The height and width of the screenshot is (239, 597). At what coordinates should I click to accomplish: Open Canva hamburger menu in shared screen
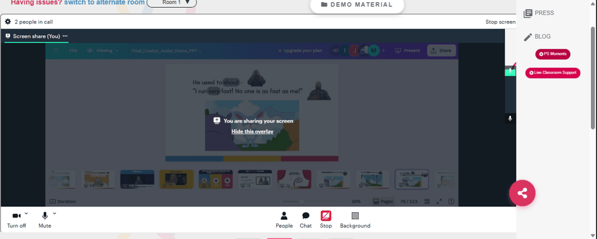(56, 50)
